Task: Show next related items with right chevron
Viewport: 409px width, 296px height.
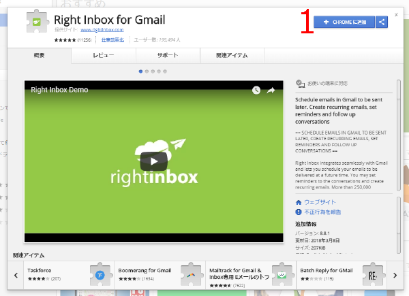Action: [x=395, y=275]
